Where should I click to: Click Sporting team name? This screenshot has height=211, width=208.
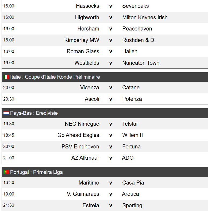132,205
